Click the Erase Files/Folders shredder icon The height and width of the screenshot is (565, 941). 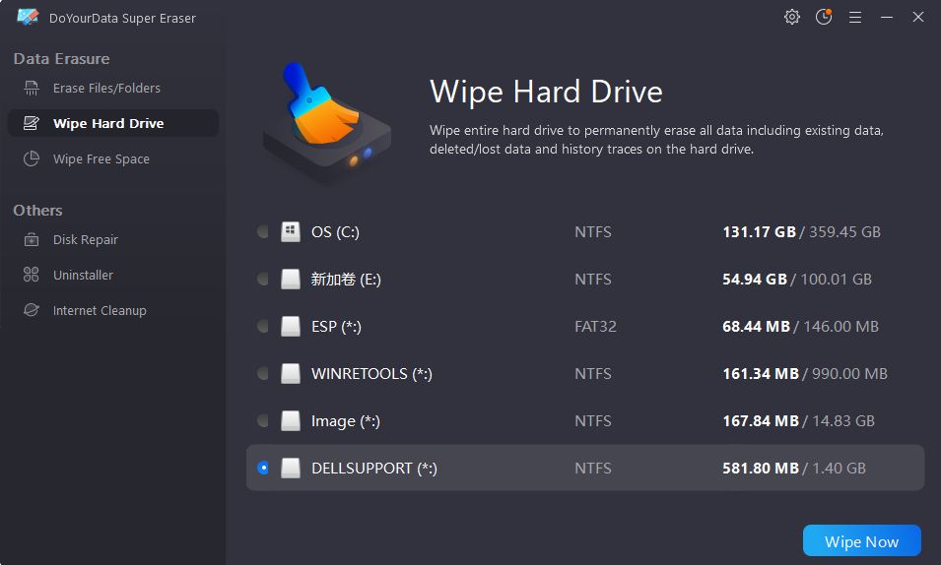point(32,89)
